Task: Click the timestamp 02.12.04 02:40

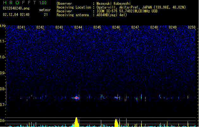Action: 16,15
